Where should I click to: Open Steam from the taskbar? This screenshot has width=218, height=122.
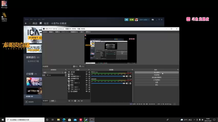(86, 120)
